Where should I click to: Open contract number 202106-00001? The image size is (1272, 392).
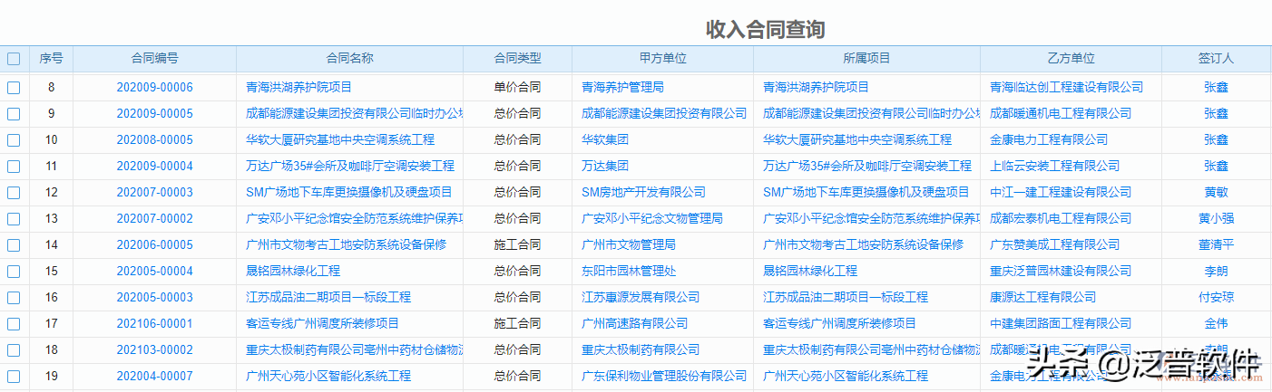tap(154, 324)
